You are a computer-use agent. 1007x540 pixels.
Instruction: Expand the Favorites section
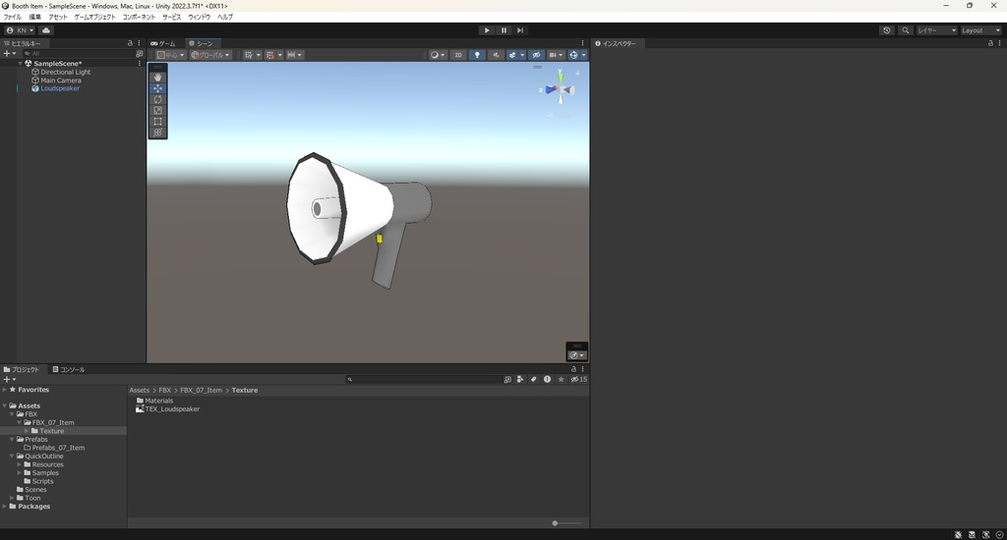[5, 390]
